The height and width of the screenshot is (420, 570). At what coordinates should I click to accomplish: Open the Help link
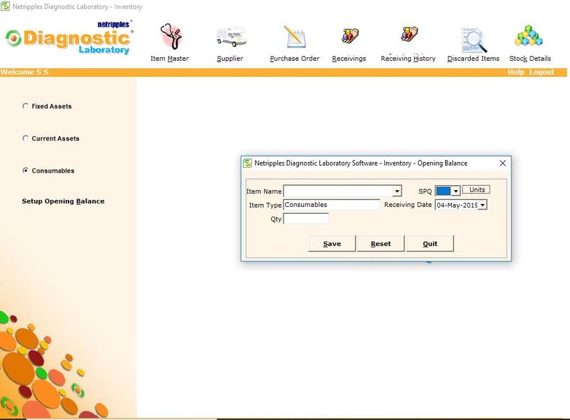click(x=516, y=72)
